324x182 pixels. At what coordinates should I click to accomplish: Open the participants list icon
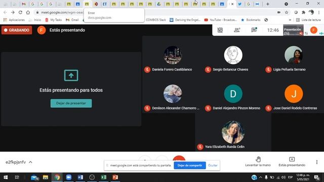pos(237,30)
